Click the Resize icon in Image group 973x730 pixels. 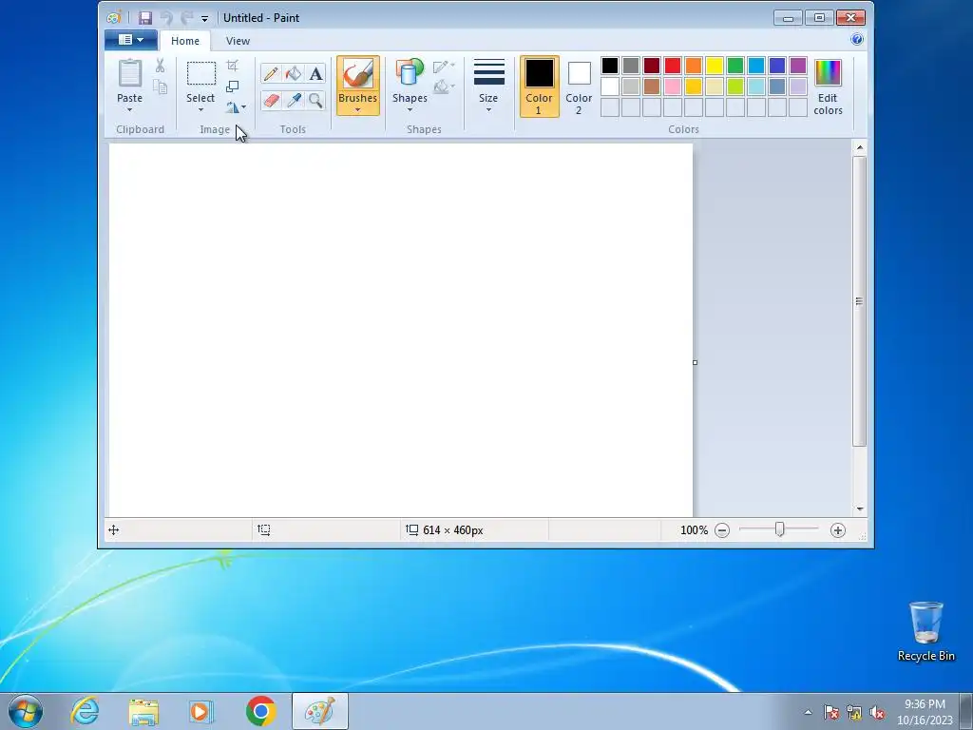click(232, 86)
